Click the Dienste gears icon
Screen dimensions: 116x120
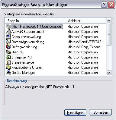click(x=8, y=52)
